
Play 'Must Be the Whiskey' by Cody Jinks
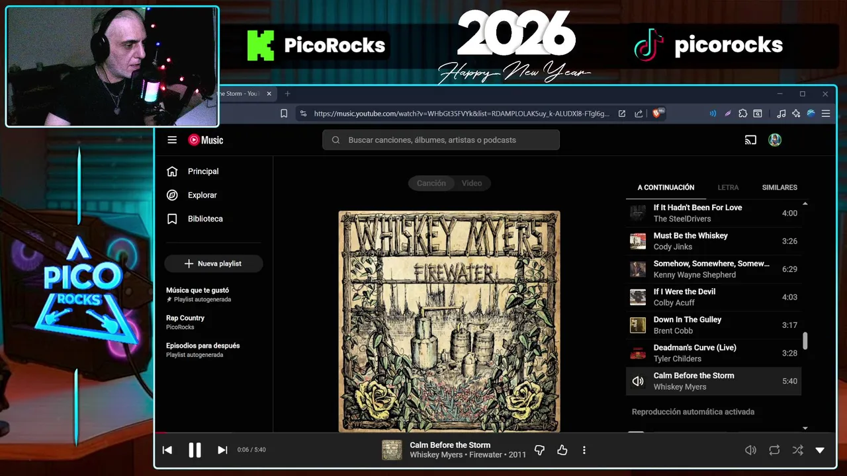[713, 241]
